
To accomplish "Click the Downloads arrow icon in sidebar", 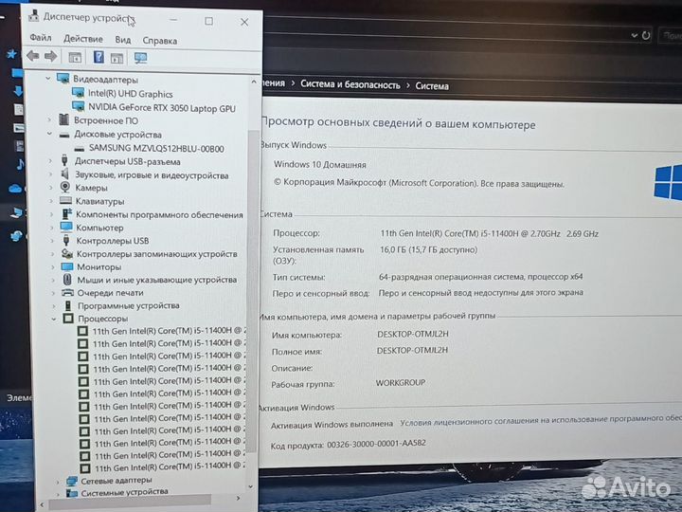I will pos(18,91).
